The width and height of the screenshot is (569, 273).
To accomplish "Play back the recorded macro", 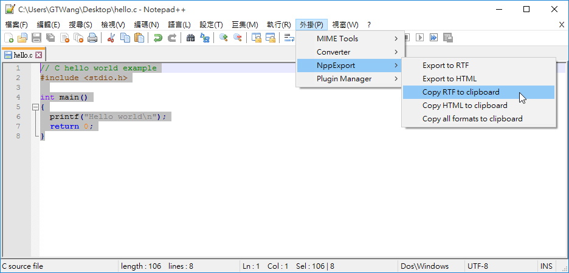I will point(420,37).
